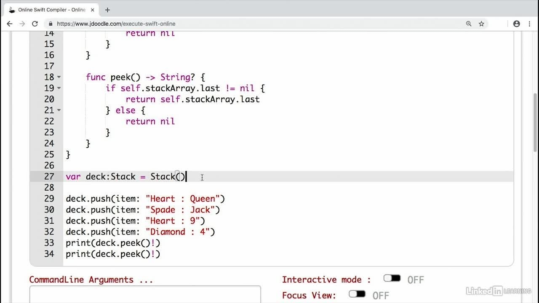The height and width of the screenshot is (303, 539).
Task: Open a new browser tab
Action: [x=107, y=10]
